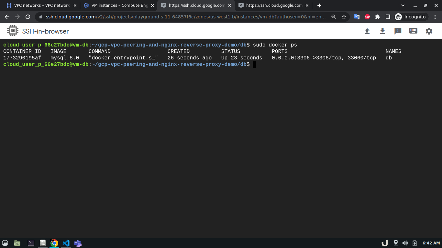Open Visual Studio Code from taskbar
The height and width of the screenshot is (248, 442).
pyautogui.click(x=66, y=243)
